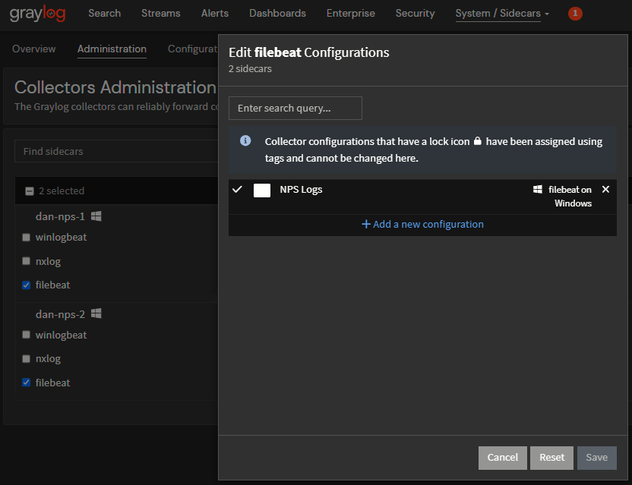
Task: Click the checkmark next to NPS Logs
Action: [237, 190]
